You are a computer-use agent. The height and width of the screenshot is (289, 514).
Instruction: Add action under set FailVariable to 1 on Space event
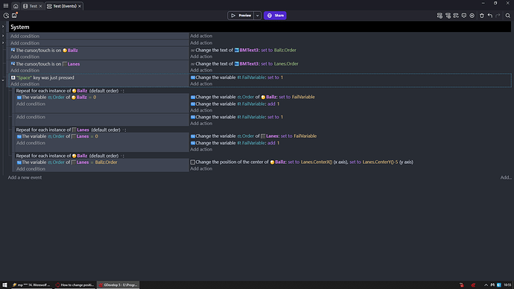click(x=201, y=84)
